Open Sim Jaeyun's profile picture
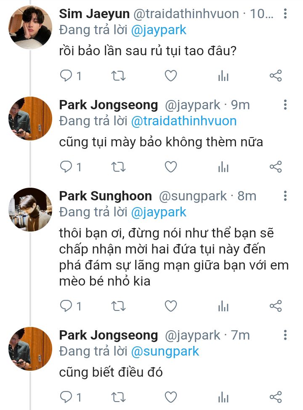The height and width of the screenshot is (410, 303). (30, 28)
